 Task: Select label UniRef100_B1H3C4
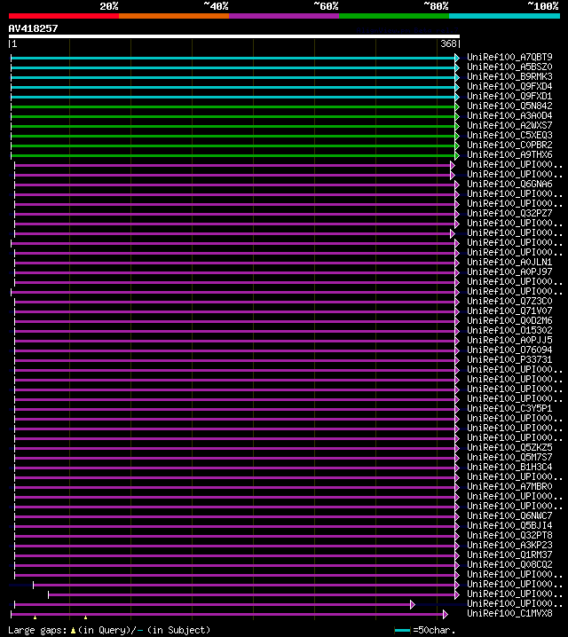(509, 467)
